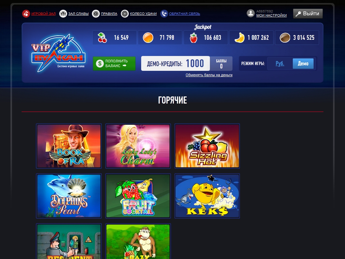This screenshot has height=259, width=345.
Task: Click the VIP Вулкан logo
Action: pos(58,53)
